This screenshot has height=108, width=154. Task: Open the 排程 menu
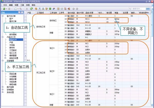click(28, 5)
